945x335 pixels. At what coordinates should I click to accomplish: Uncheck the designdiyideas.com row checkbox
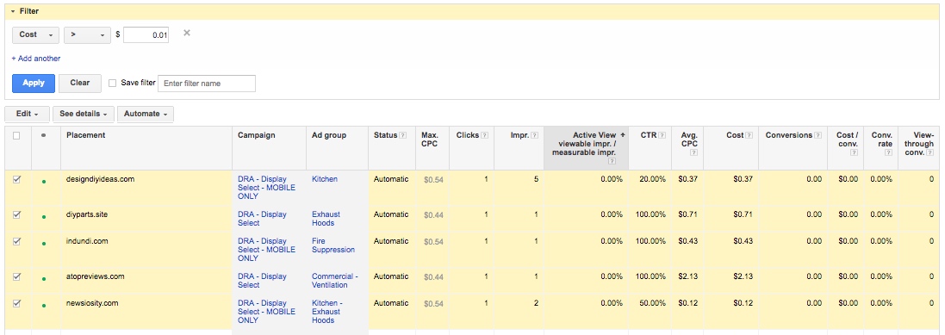point(17,179)
